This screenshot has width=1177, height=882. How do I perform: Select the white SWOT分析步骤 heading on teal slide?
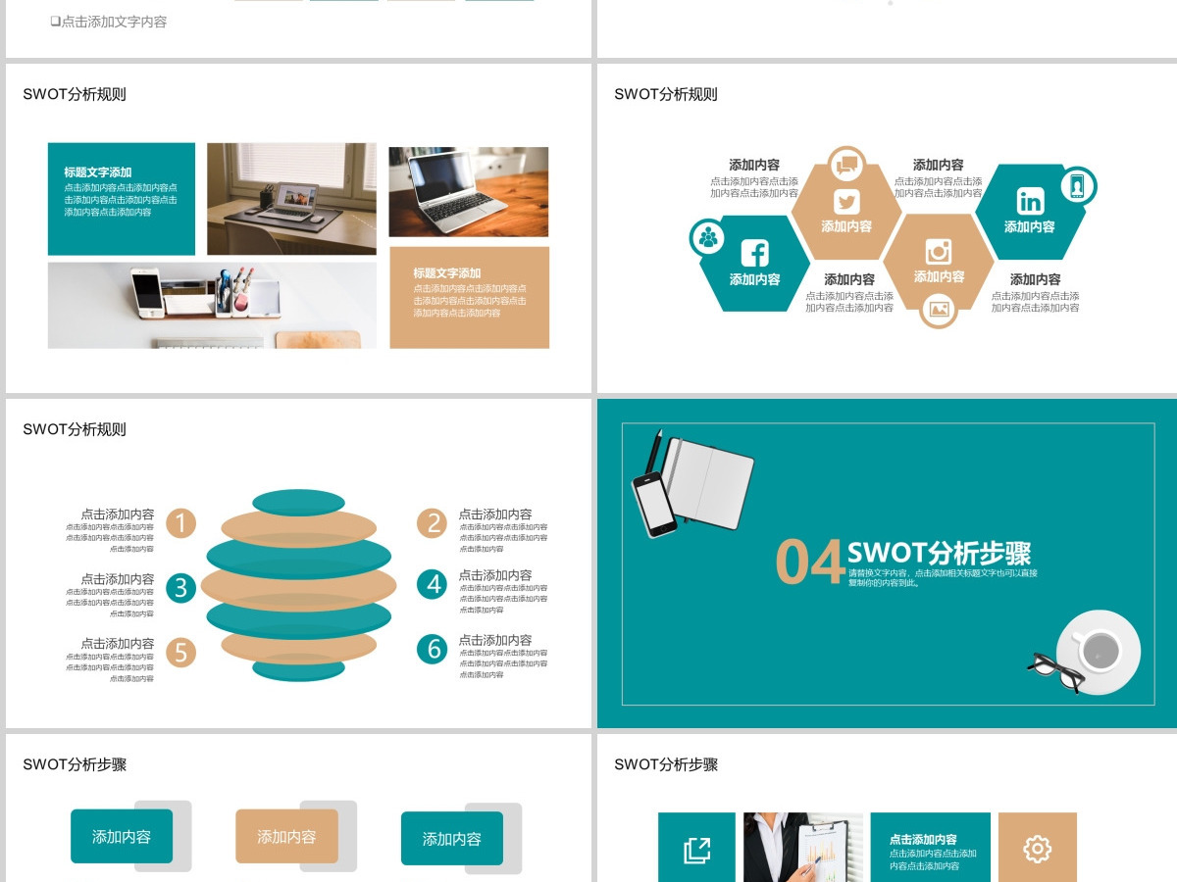coord(939,552)
